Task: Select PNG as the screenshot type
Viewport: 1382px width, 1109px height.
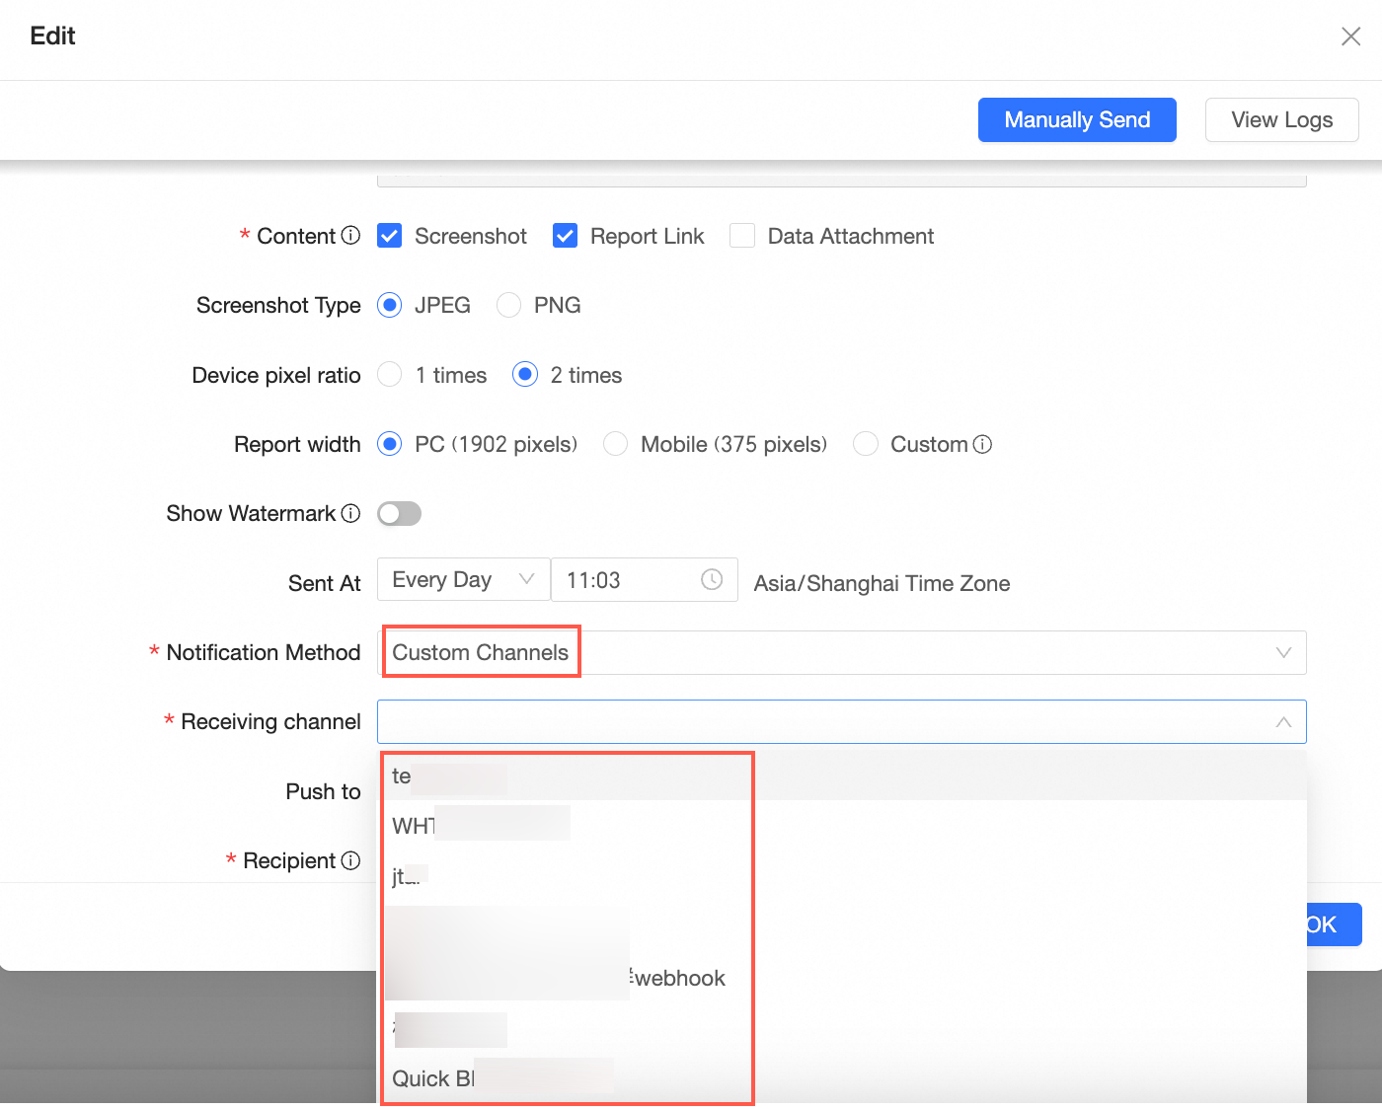Action: click(x=509, y=305)
